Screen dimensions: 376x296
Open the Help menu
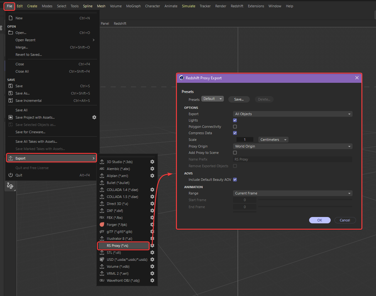click(289, 6)
